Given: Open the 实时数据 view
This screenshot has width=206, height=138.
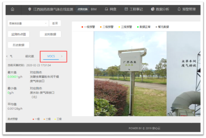Looking at the screenshot, I should (x=50, y=34).
